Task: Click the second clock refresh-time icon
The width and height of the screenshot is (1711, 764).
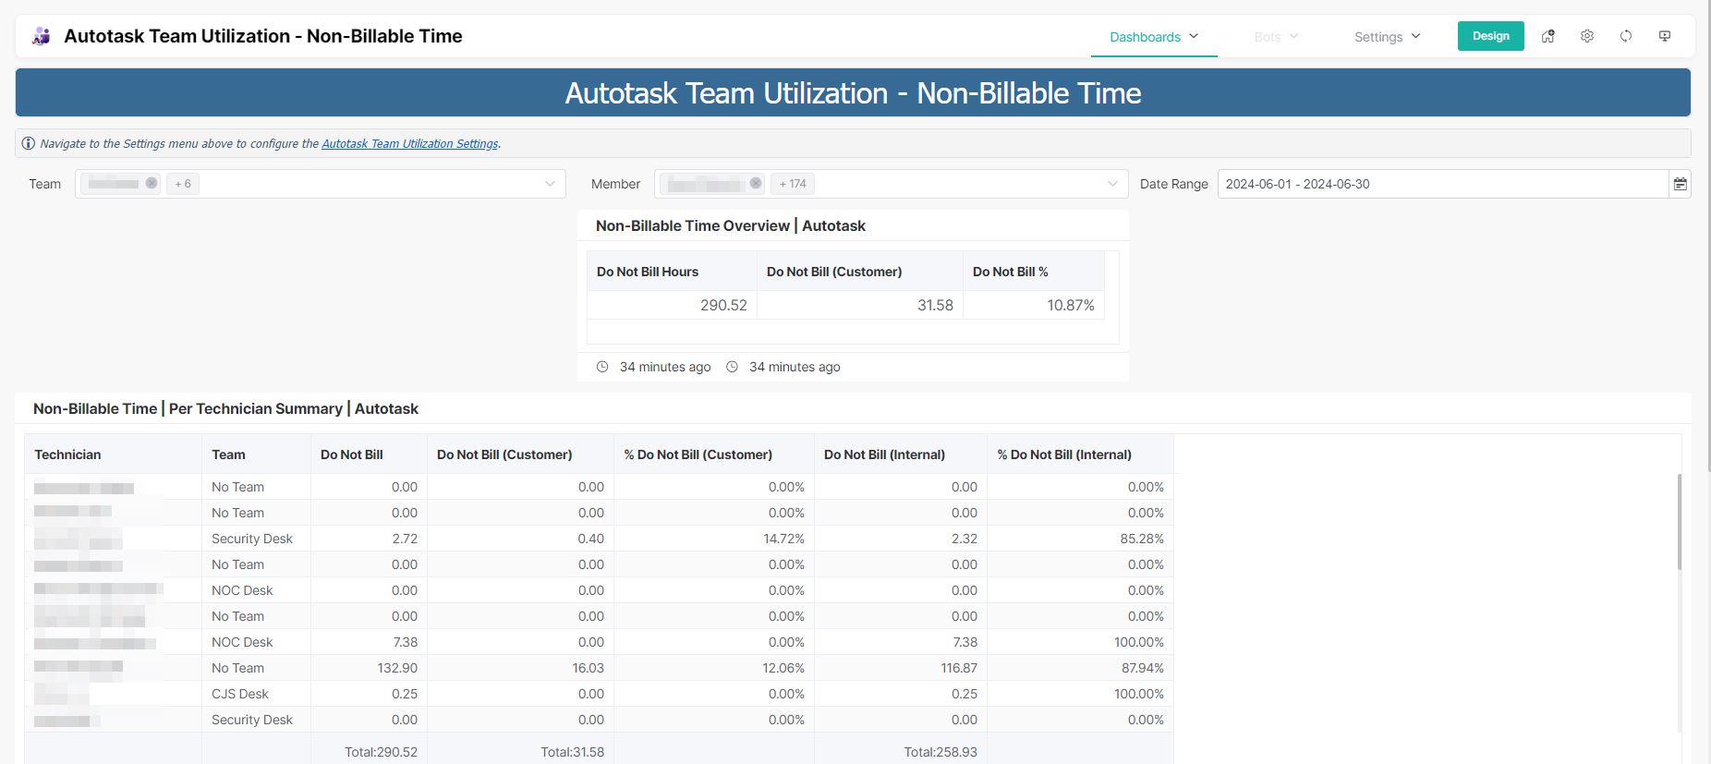Action: [x=732, y=367]
